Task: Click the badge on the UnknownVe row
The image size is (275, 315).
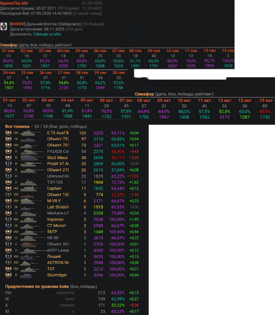Action: (x=8, y=176)
